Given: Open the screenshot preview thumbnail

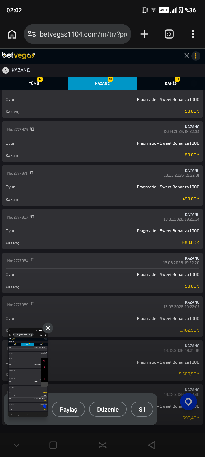Looking at the screenshot, I should coord(28,373).
